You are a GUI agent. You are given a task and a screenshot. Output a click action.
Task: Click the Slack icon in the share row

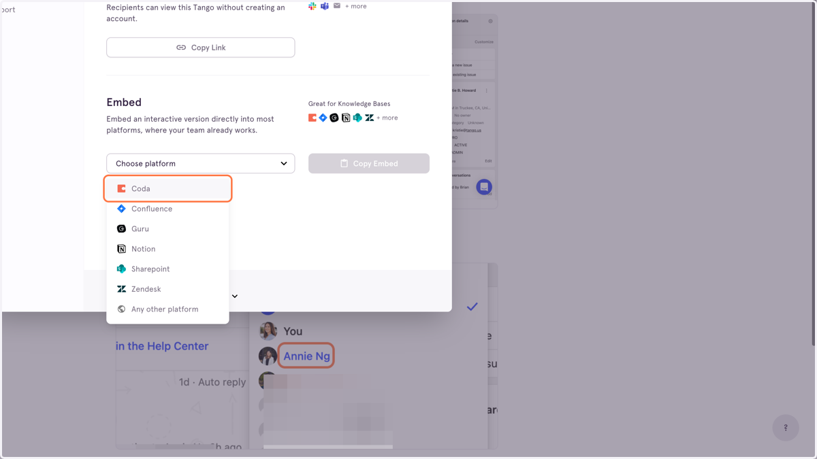point(313,6)
